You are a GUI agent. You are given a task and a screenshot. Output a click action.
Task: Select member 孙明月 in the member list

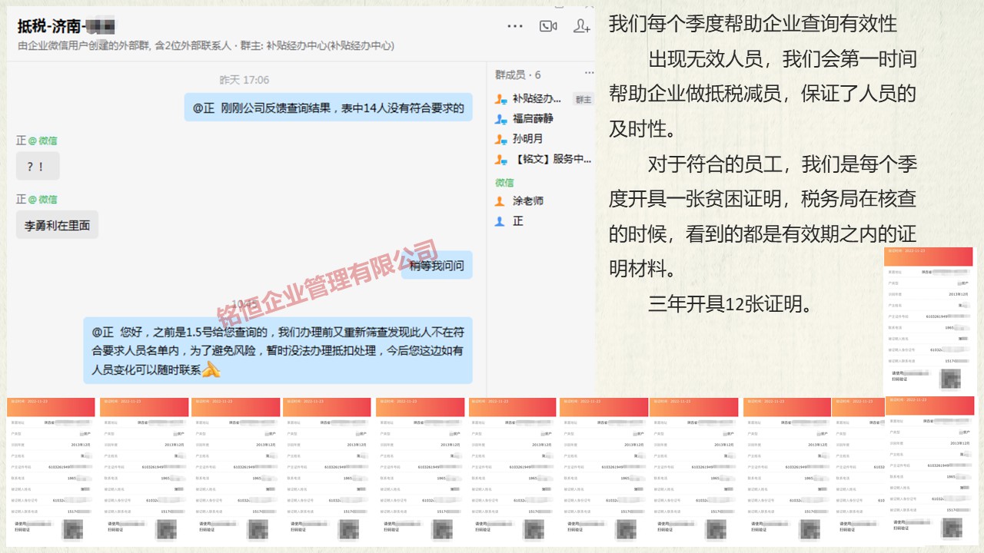click(x=527, y=139)
